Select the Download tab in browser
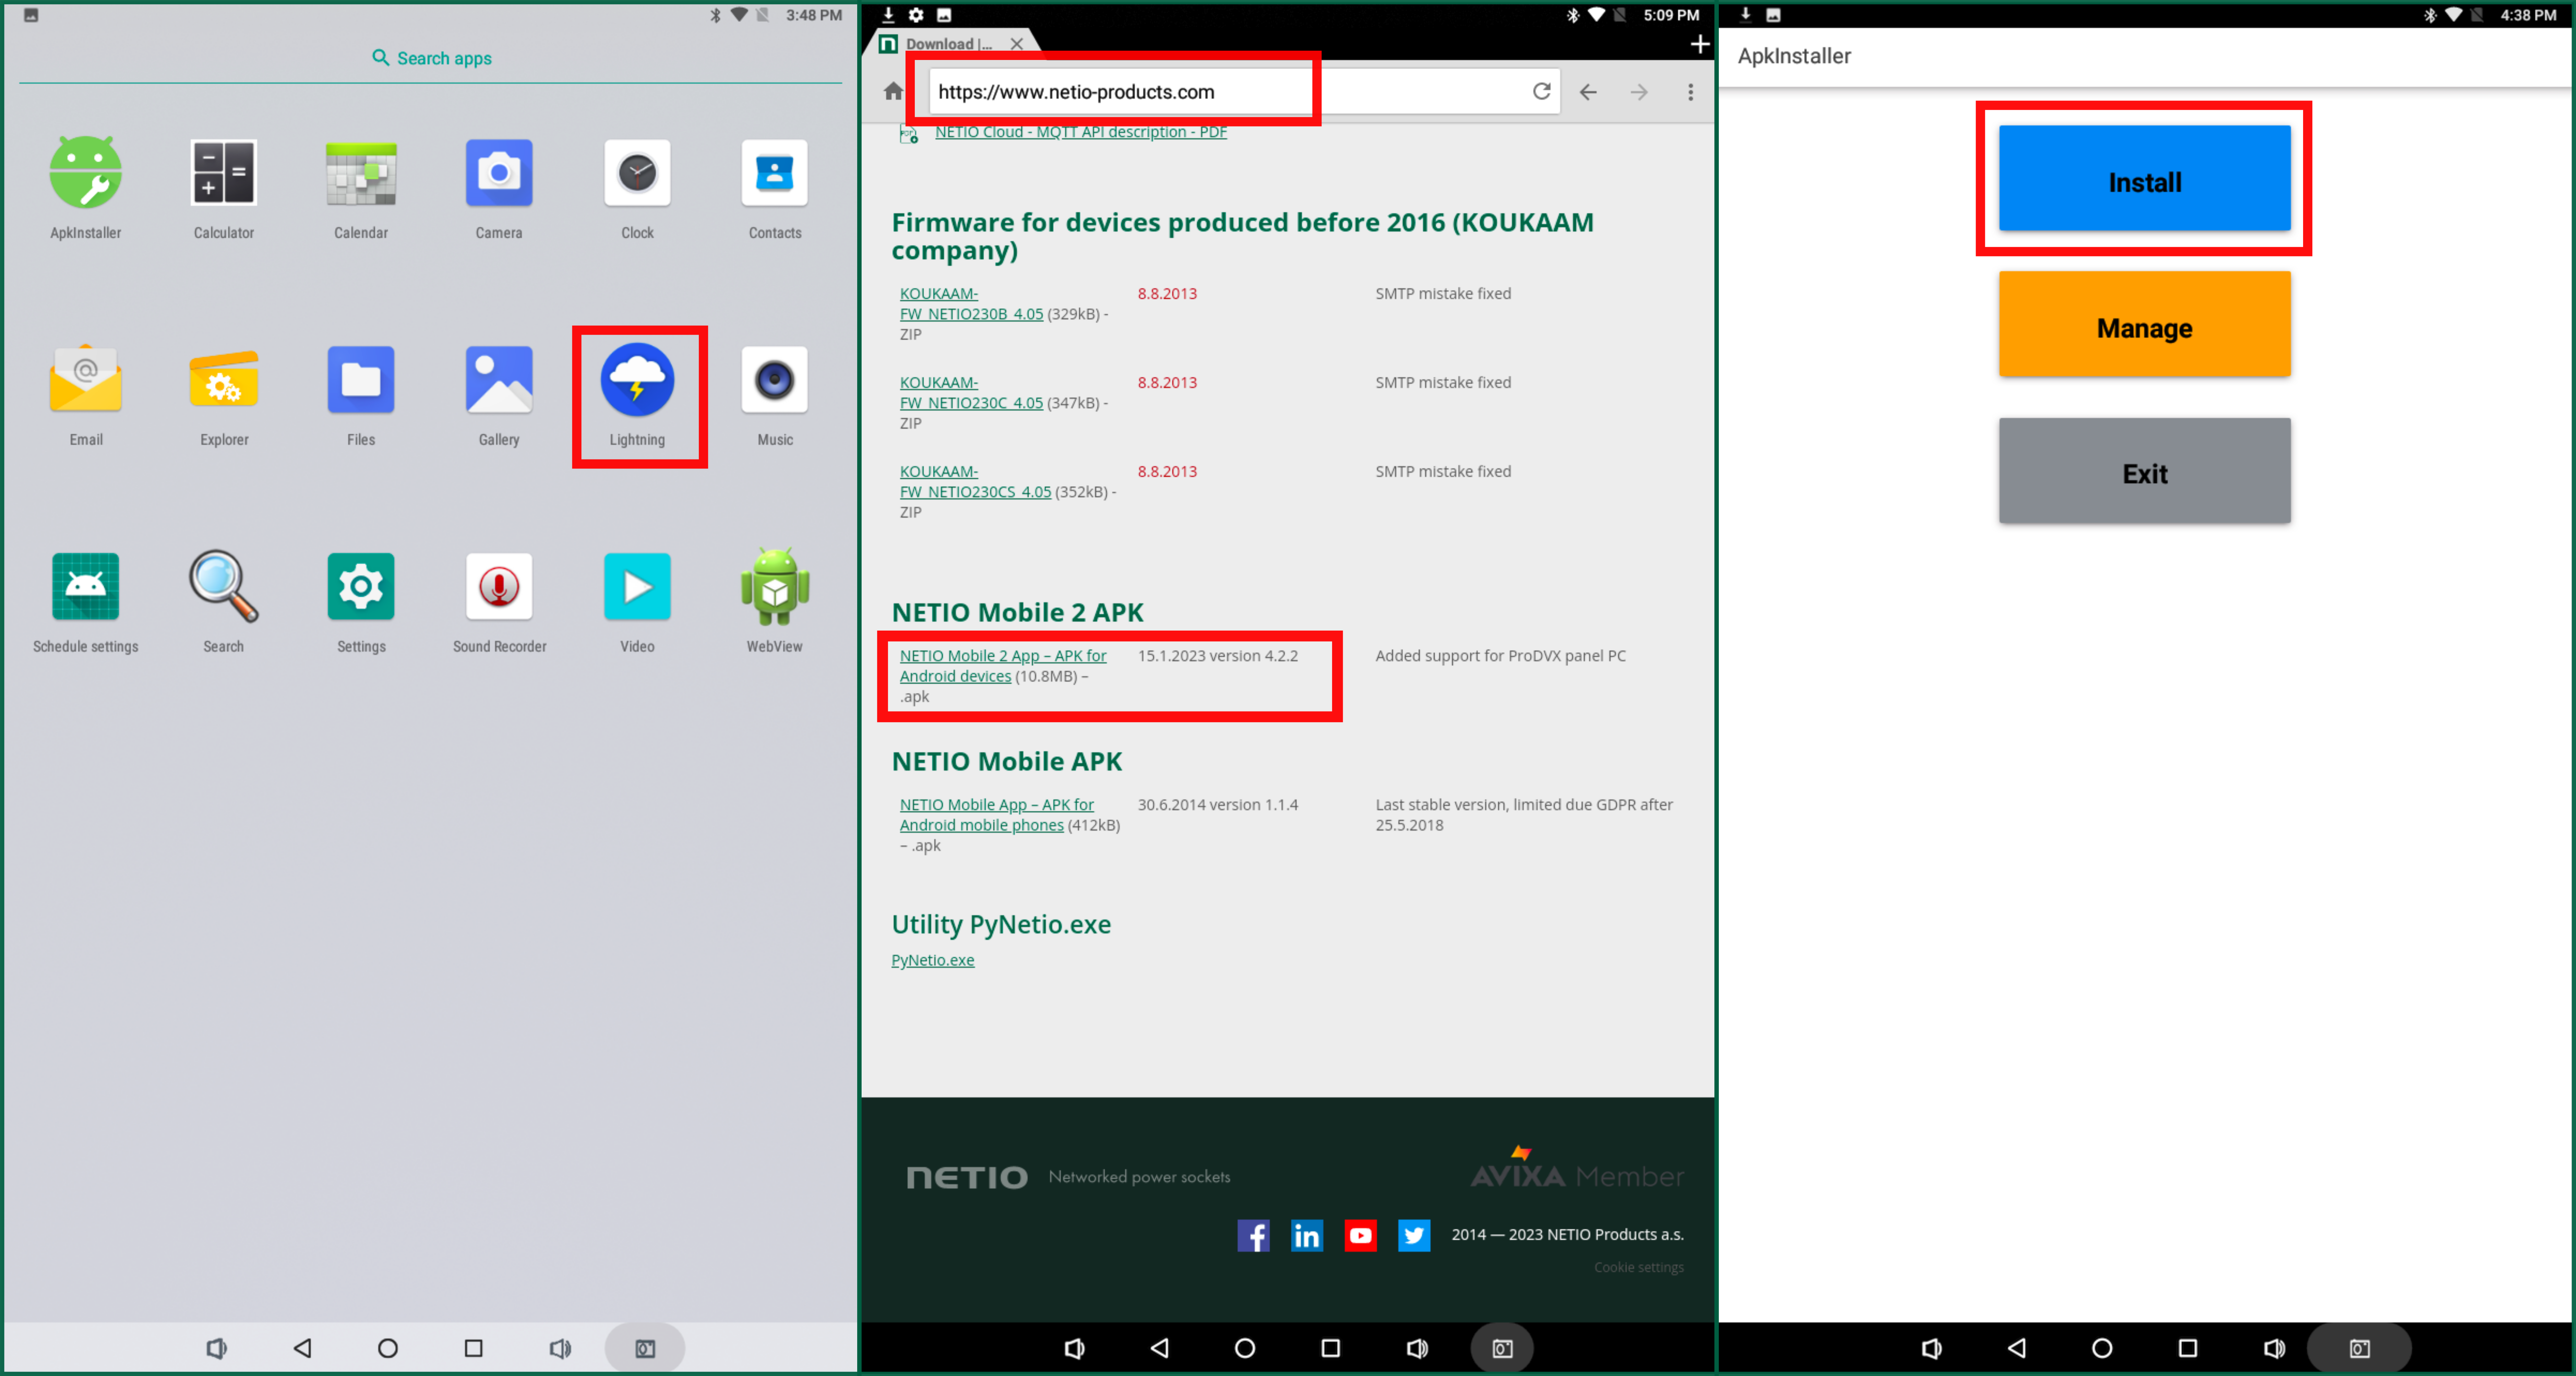The height and width of the screenshot is (1376, 2576). point(949,44)
